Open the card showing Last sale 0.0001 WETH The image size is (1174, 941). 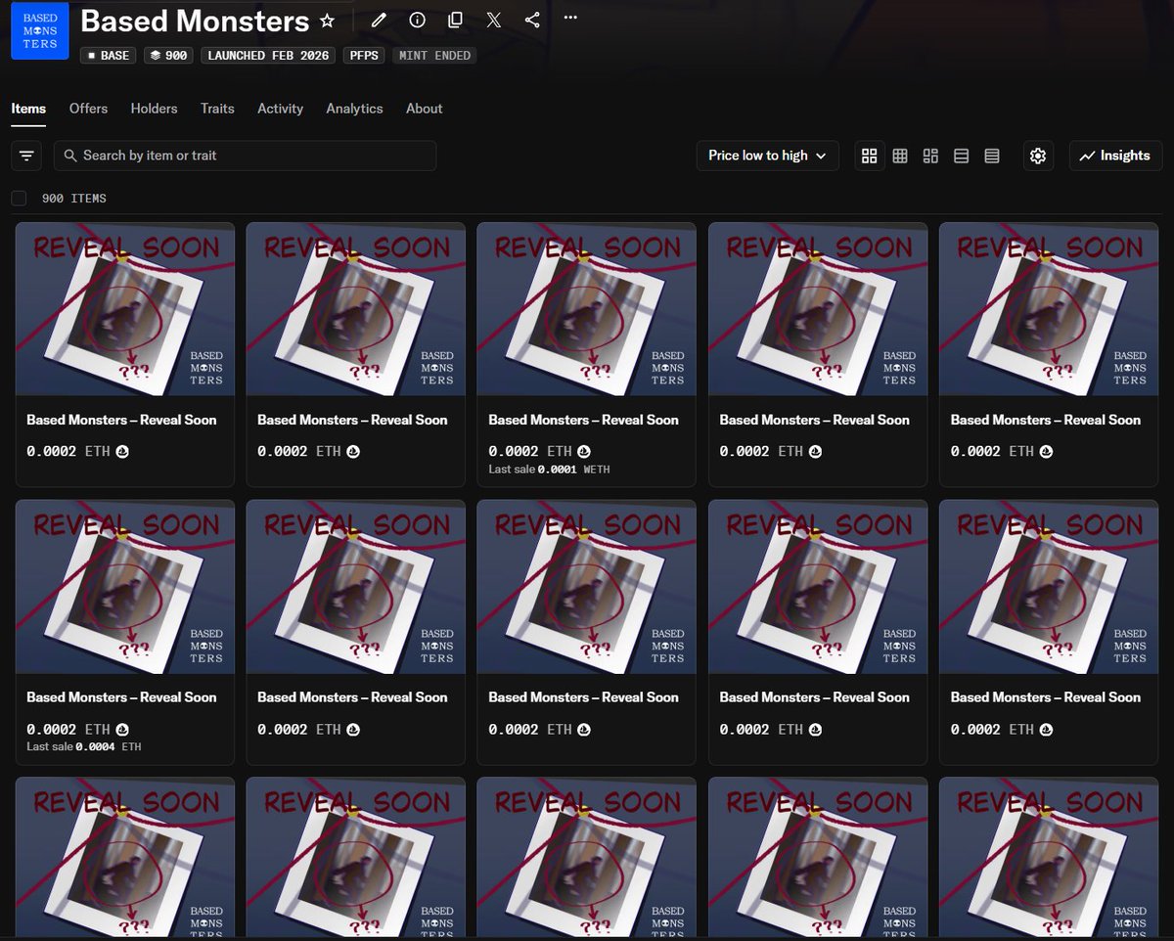[x=586, y=354]
